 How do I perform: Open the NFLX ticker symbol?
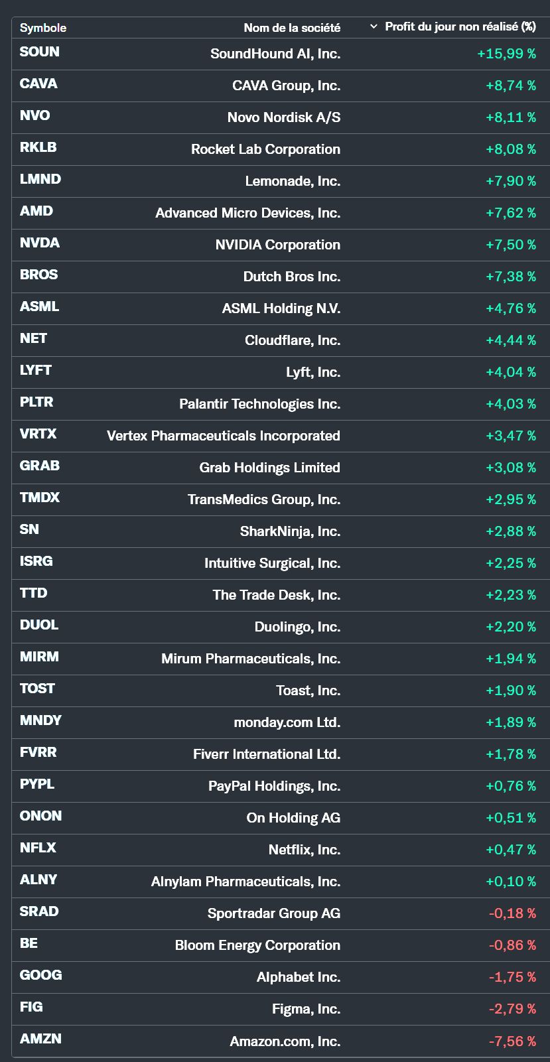(x=38, y=848)
